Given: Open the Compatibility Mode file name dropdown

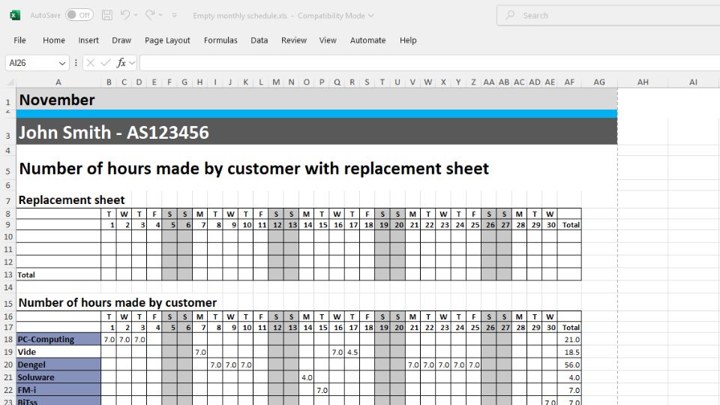Looking at the screenshot, I should (371, 16).
